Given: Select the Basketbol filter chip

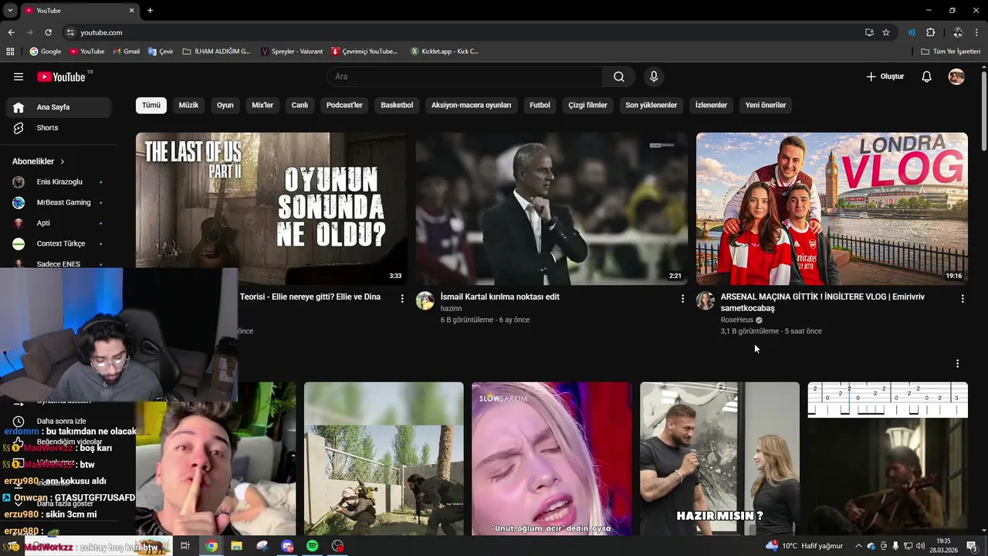Looking at the screenshot, I should pos(397,105).
